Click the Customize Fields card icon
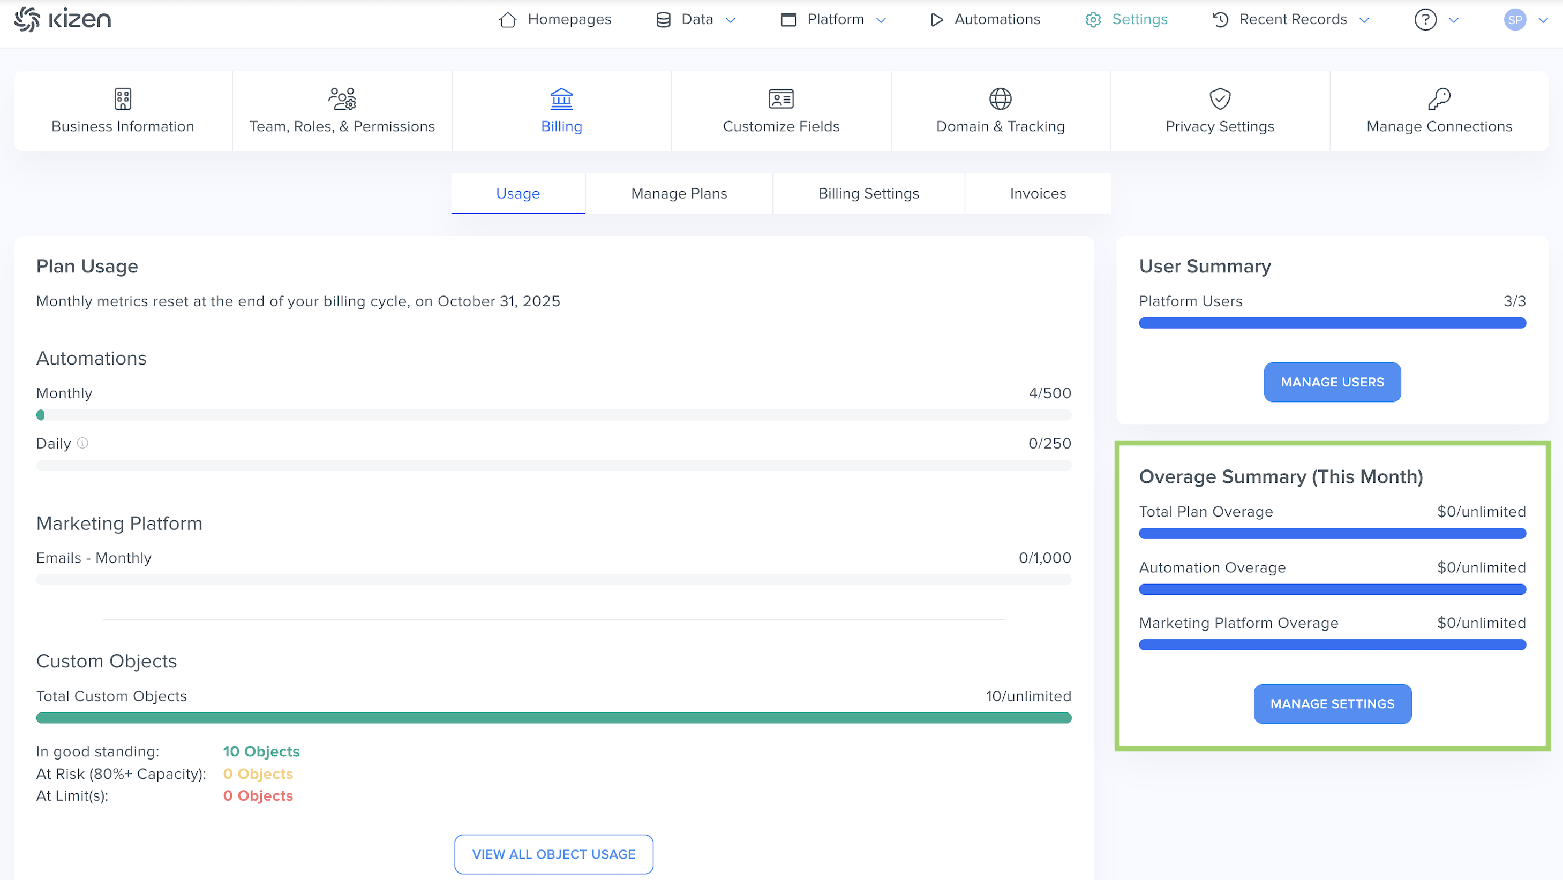This screenshot has width=1563, height=880. [x=781, y=98]
